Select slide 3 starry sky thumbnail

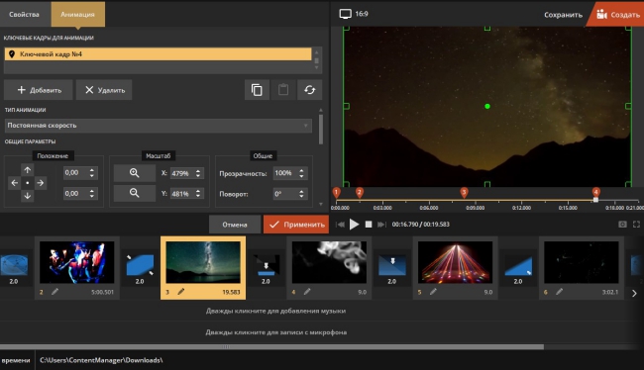203,262
